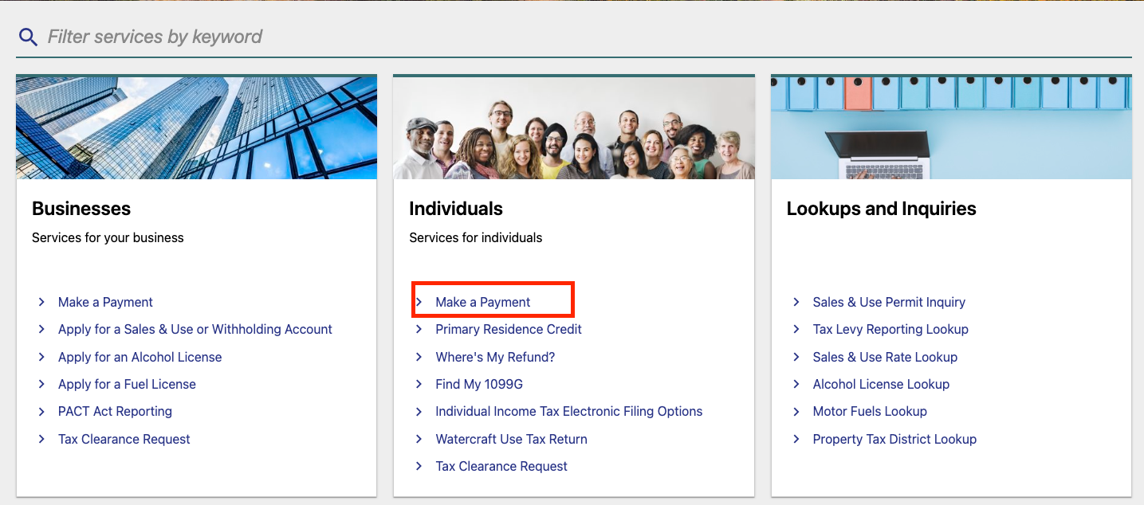Click chevron beside Find My 1099G
This screenshot has width=1144, height=505.
[x=419, y=384]
